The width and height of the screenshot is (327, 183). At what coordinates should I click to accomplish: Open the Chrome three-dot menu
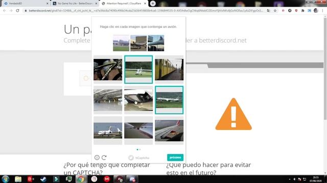coord(322,11)
